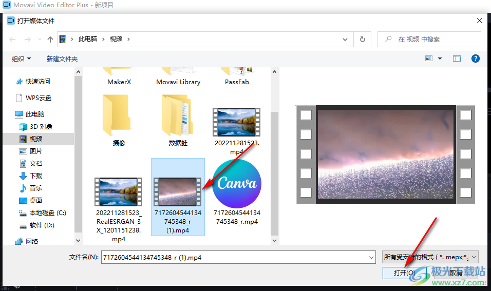Select 快速访问 in the navigation pane

pyautogui.click(x=33, y=82)
